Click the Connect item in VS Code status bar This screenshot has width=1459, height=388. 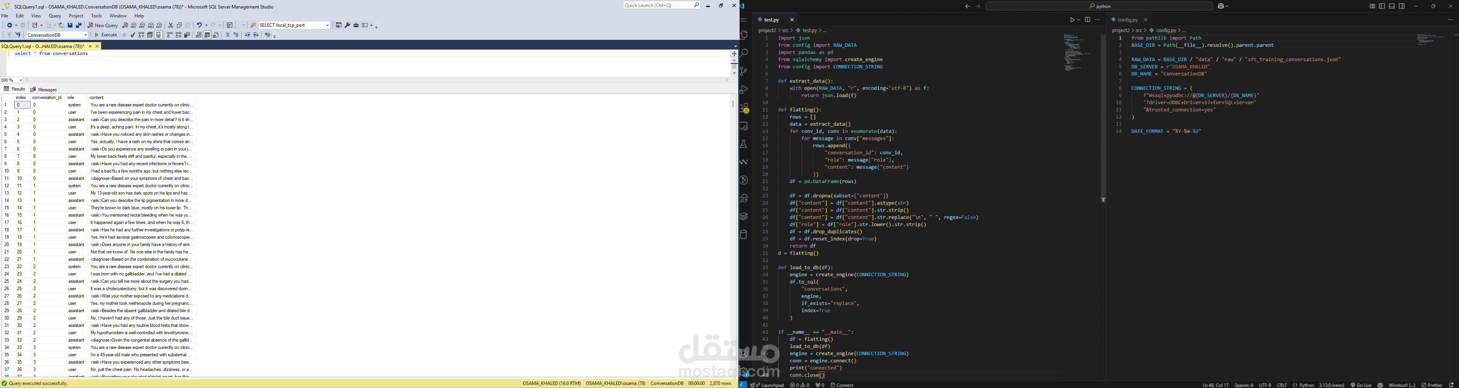point(843,384)
